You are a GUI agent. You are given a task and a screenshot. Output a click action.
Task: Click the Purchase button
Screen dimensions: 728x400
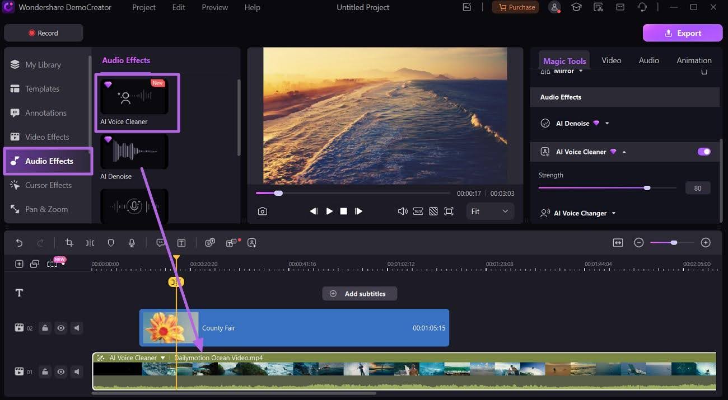[x=515, y=7]
